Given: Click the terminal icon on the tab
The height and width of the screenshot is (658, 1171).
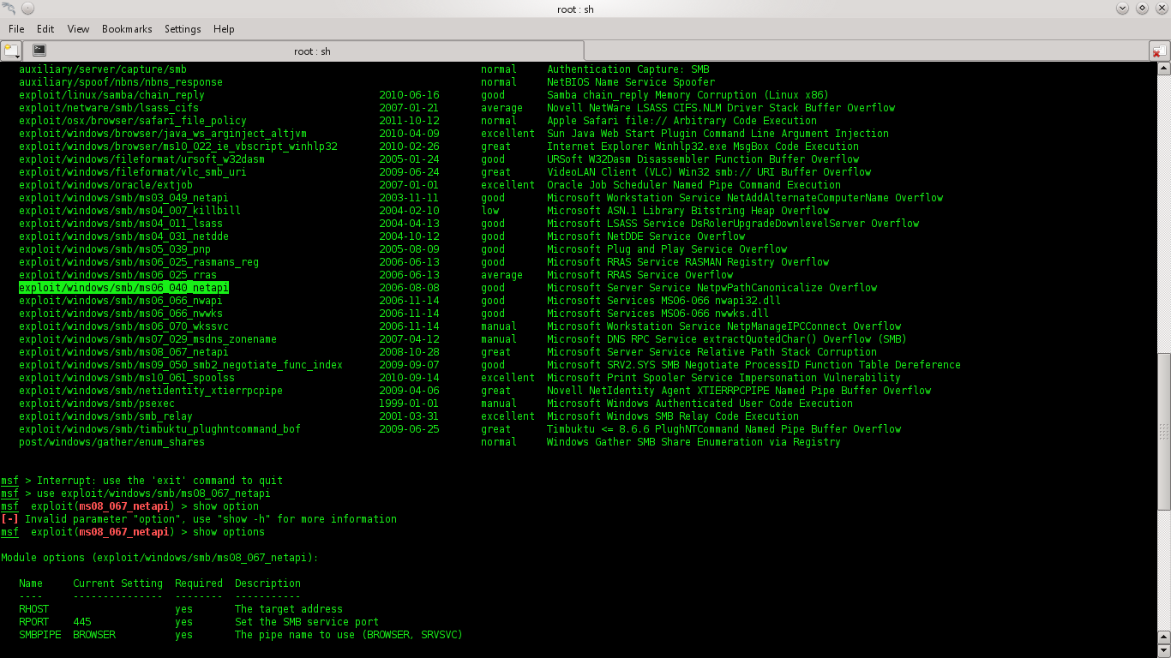Looking at the screenshot, I should coord(39,51).
